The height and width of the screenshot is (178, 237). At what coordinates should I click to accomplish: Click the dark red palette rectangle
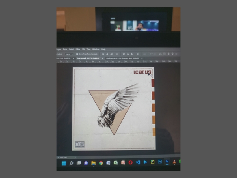coord(153,83)
